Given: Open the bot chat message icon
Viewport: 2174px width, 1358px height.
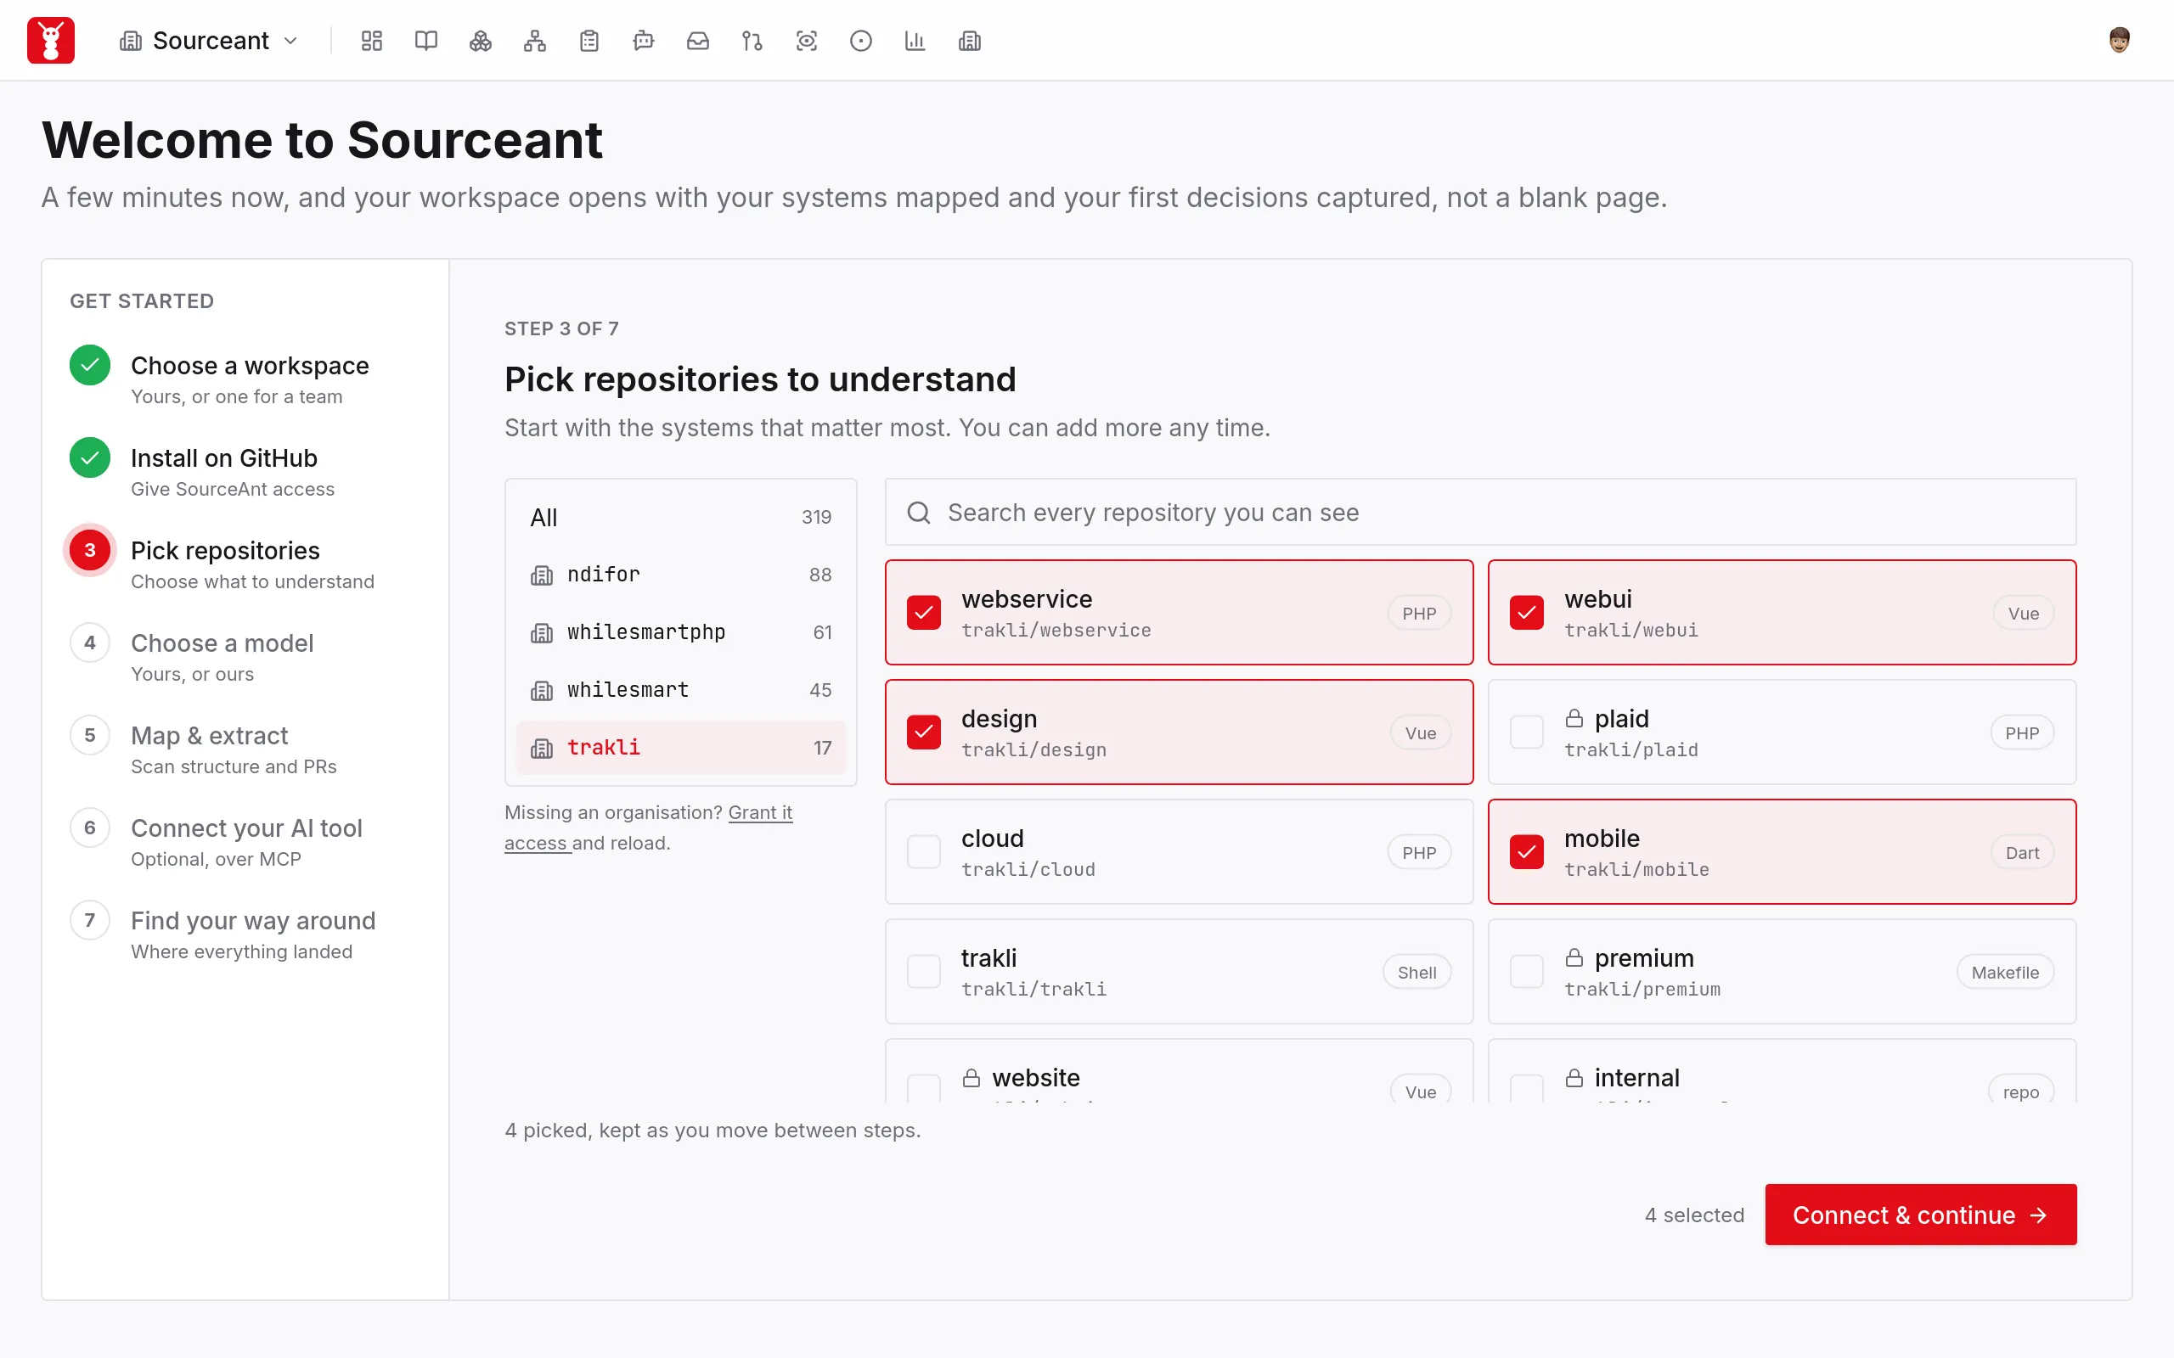Looking at the screenshot, I should coord(643,41).
